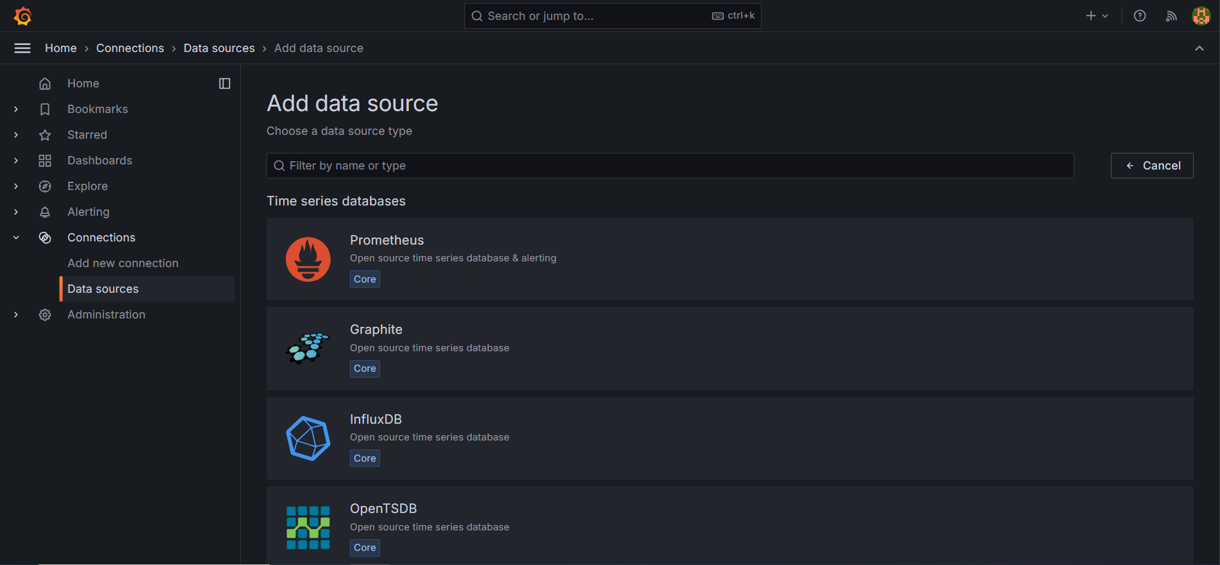Click the Graphite logo

coord(308,349)
